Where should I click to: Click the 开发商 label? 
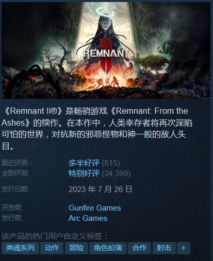[x=12, y=208]
